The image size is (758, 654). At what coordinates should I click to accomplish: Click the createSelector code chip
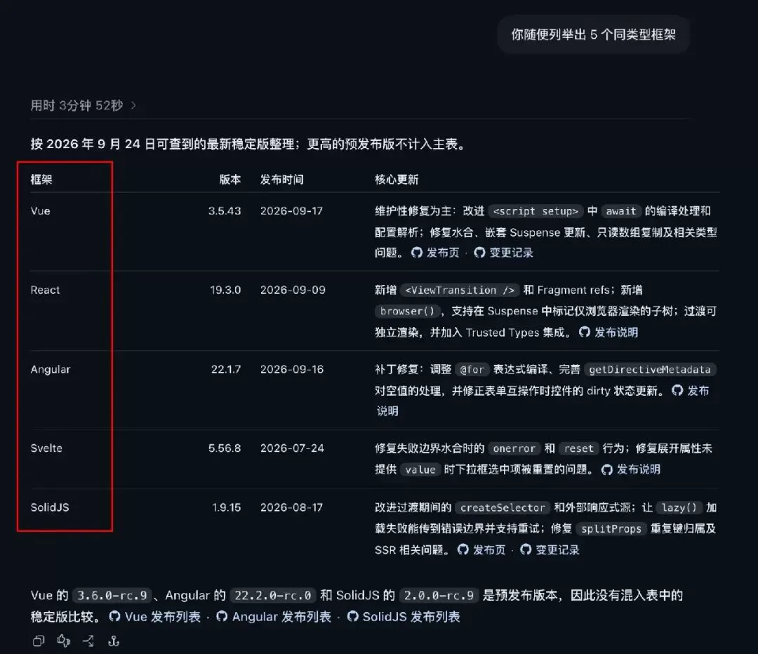click(x=503, y=507)
